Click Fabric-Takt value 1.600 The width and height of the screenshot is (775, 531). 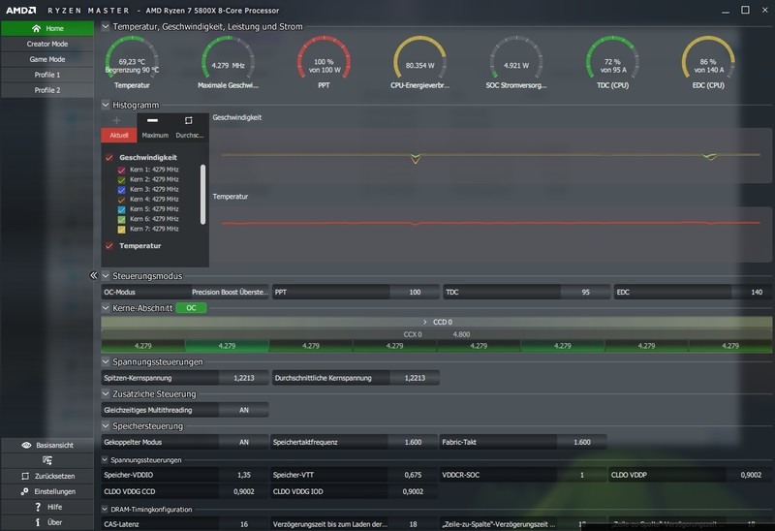coord(582,443)
